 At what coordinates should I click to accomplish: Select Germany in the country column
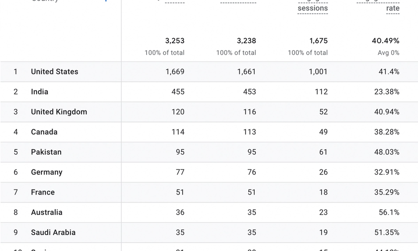pyautogui.click(x=47, y=172)
